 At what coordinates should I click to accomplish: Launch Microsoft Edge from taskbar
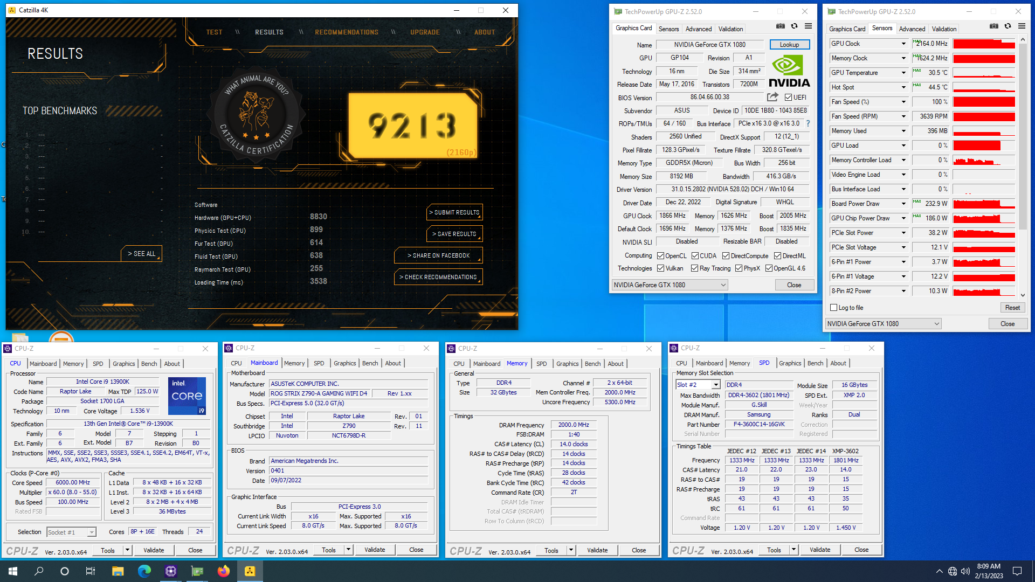coord(144,571)
